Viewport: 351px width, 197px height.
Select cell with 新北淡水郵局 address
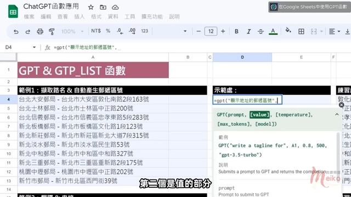point(93,144)
